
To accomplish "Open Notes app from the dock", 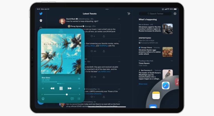I will click(x=156, y=95).
